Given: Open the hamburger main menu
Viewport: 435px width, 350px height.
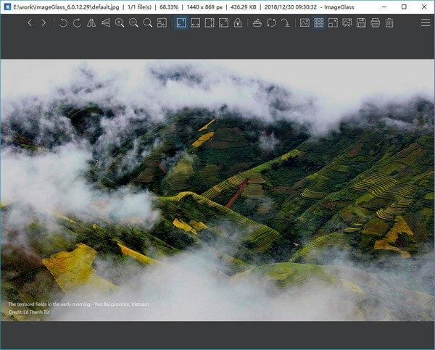Looking at the screenshot, I should point(425,23).
